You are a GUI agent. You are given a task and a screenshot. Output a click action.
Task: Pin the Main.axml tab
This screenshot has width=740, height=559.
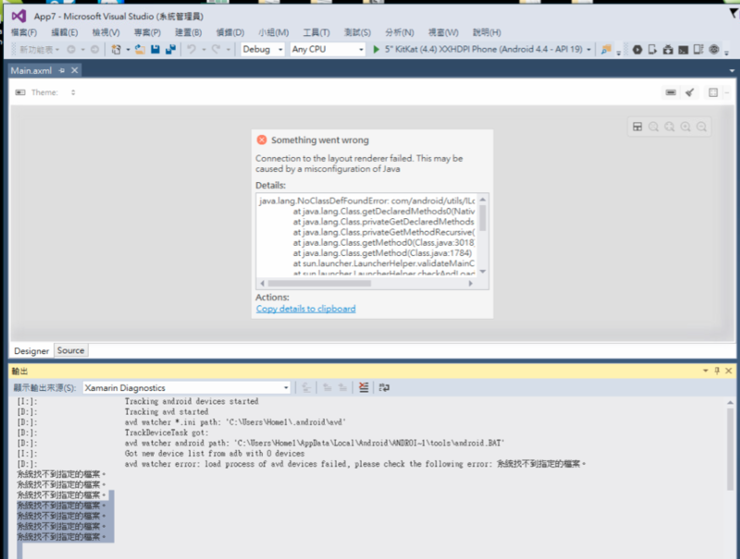click(62, 70)
